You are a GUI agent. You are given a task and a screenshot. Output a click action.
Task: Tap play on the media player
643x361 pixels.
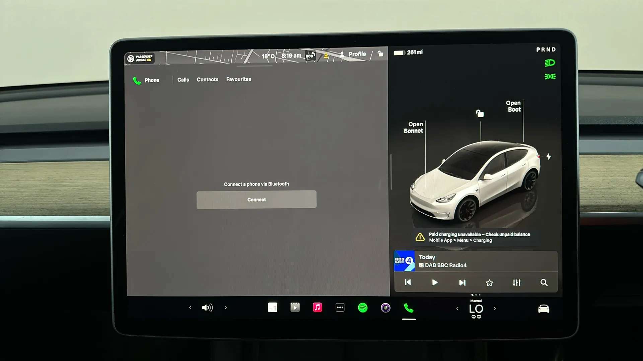[x=435, y=283]
